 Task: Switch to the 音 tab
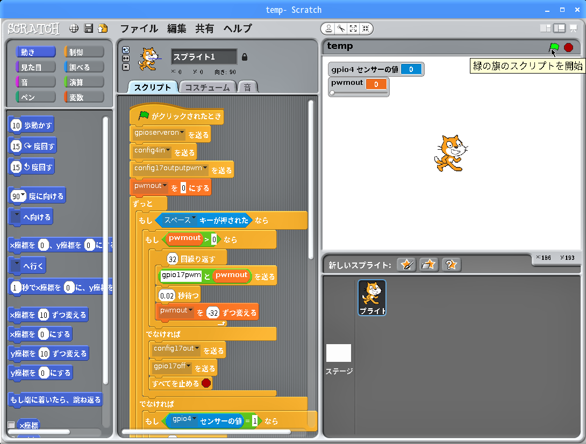[x=247, y=88]
